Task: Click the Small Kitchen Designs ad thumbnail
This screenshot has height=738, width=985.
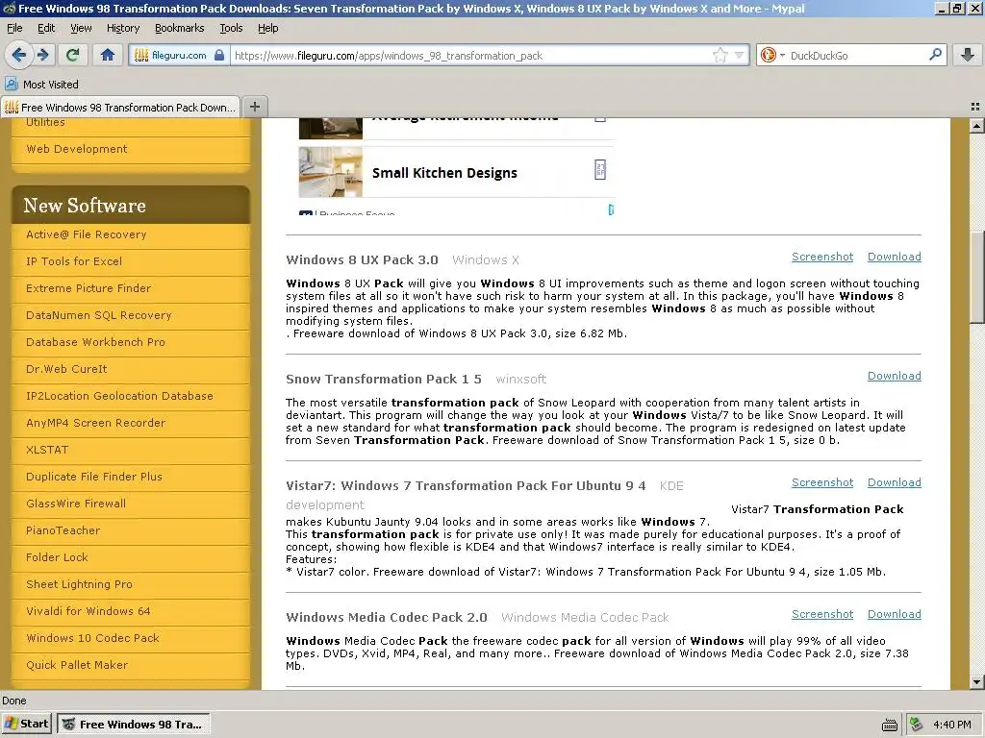Action: pyautogui.click(x=331, y=172)
